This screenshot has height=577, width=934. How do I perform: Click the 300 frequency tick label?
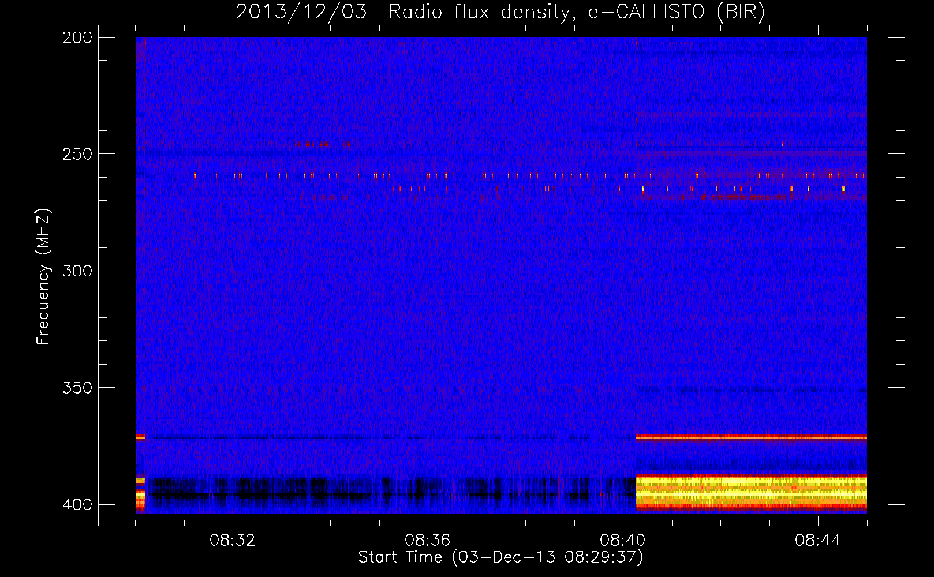[x=77, y=271]
